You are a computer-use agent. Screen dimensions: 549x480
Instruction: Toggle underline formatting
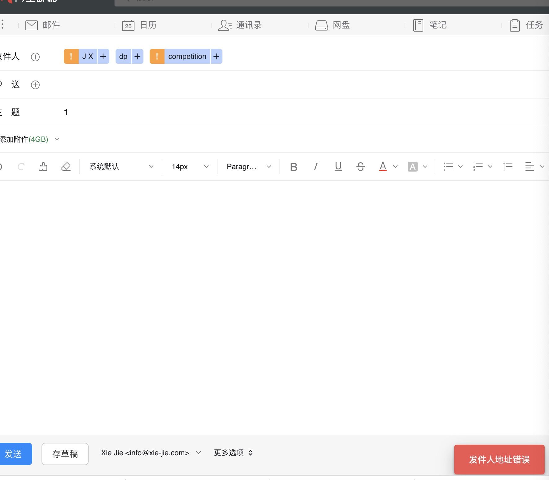[x=338, y=167]
